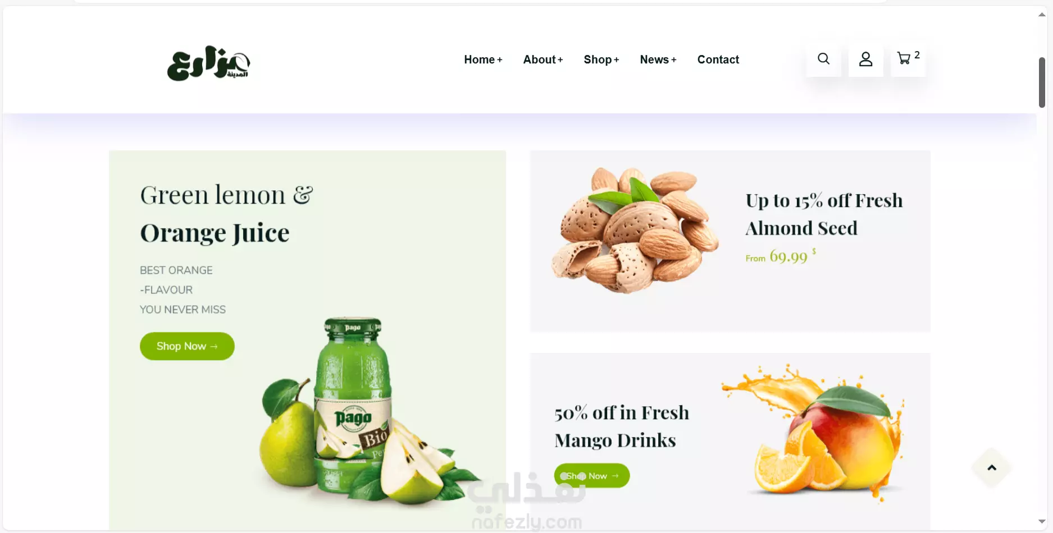Click the almonds product image
The height and width of the screenshot is (533, 1053).
click(635, 230)
